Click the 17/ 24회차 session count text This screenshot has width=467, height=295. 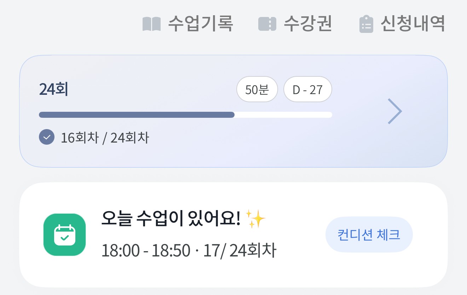(240, 250)
